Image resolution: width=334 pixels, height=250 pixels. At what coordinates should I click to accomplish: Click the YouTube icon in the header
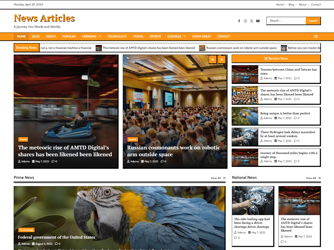(258, 21)
